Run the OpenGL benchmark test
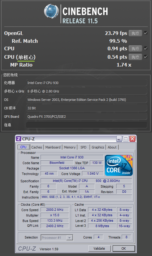Viewport: 152px width, 256px height. click(x=135, y=33)
